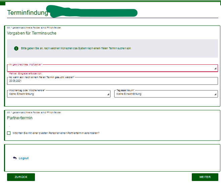Click the green info icon in the hint box

pyautogui.click(x=16, y=48)
